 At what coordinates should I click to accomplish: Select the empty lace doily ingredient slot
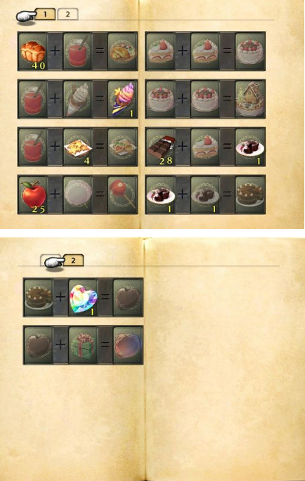pos(77,195)
